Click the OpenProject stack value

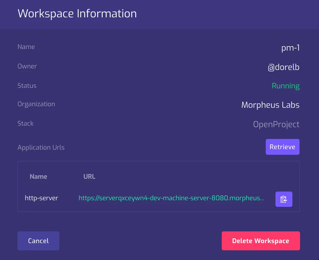(276, 124)
